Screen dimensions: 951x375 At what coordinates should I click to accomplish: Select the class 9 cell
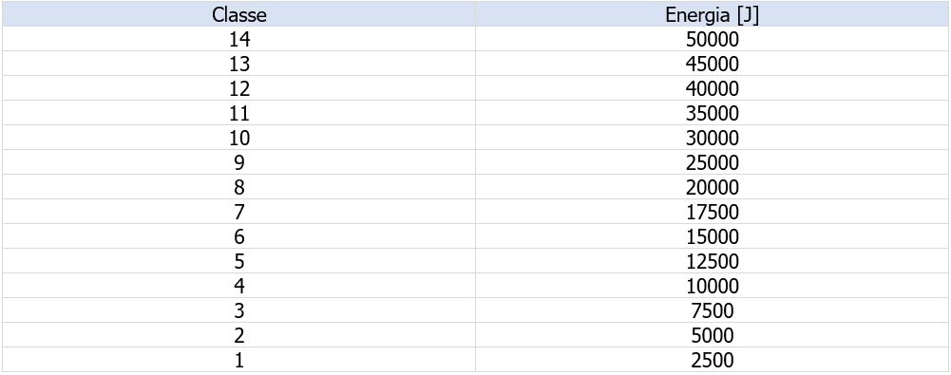tap(239, 163)
